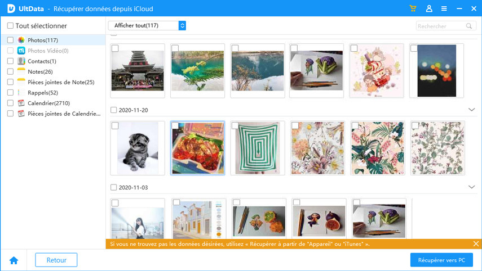Click the 2020-11-20 date label
Screen dimensions: 482x271
134,110
